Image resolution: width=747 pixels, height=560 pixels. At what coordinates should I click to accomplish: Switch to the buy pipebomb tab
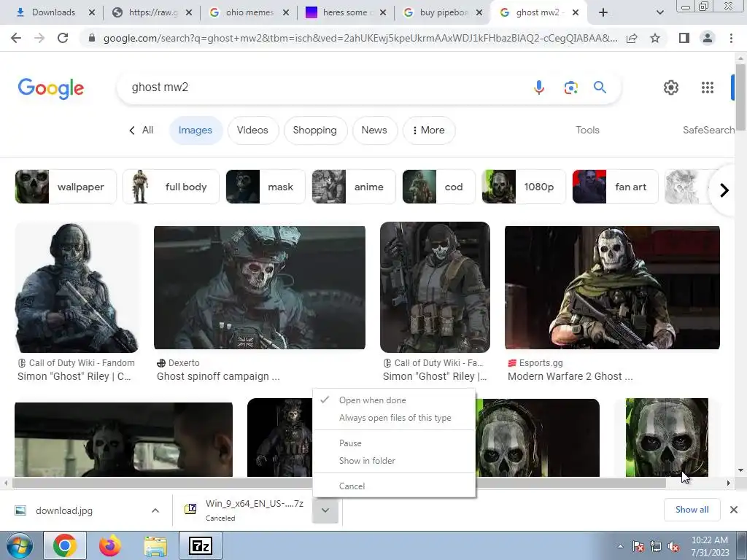click(x=444, y=12)
